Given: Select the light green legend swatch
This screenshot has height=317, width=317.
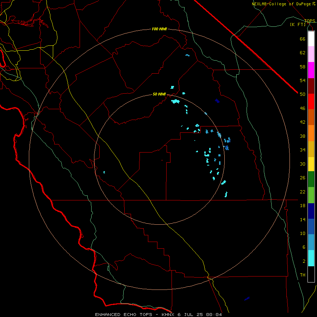Looking at the screenshot, I should (x=311, y=195).
